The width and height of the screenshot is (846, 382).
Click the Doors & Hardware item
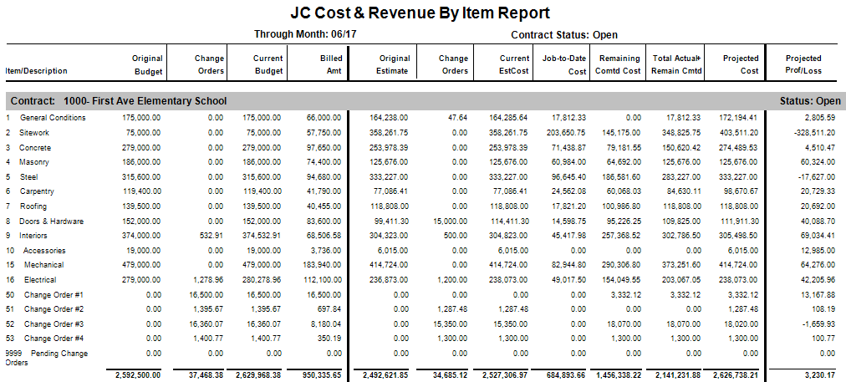coord(51,222)
